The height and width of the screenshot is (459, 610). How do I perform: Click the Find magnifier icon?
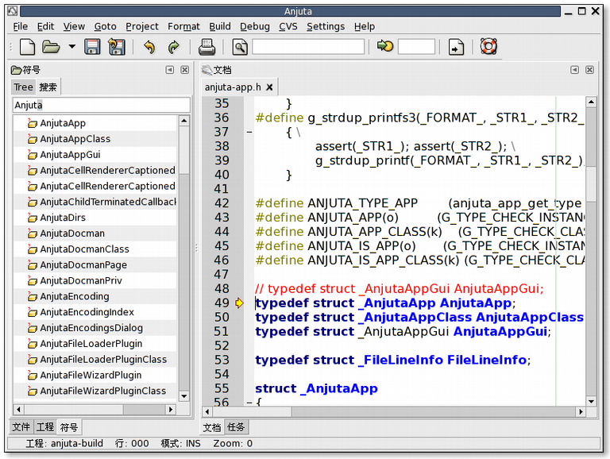click(240, 47)
